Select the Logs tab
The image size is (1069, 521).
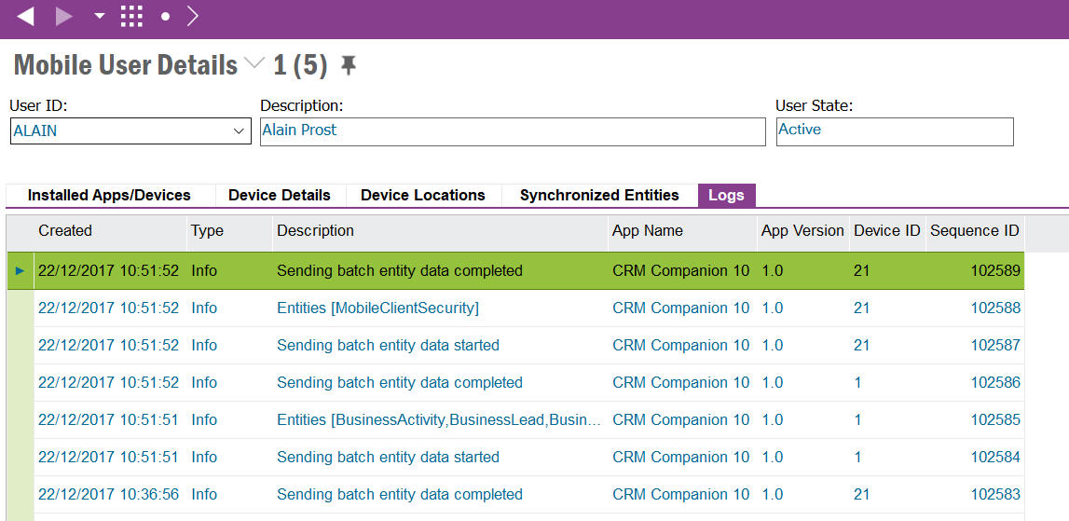[726, 195]
